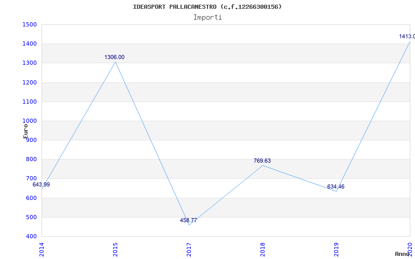Screen dimensions: 415x259
Task: Click the 2019 x-axis year label
Action: pyautogui.click(x=336, y=250)
